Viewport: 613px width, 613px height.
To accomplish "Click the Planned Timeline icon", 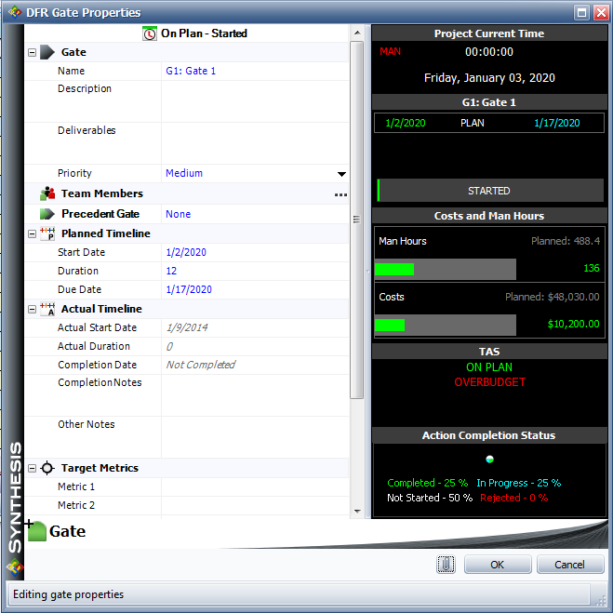I will coord(47,233).
